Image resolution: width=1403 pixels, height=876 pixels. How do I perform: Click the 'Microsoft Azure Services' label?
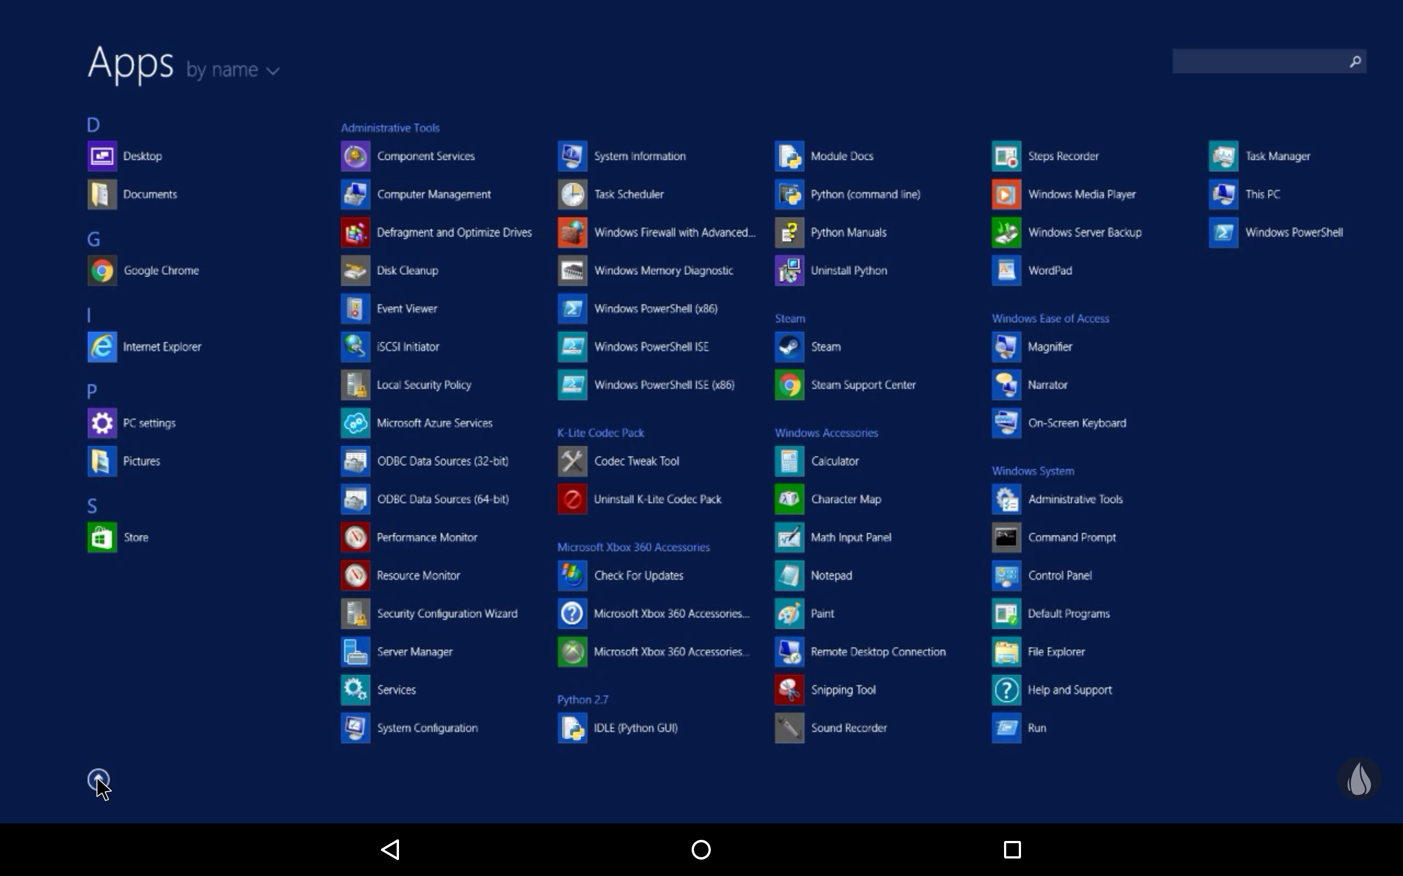[x=434, y=423]
